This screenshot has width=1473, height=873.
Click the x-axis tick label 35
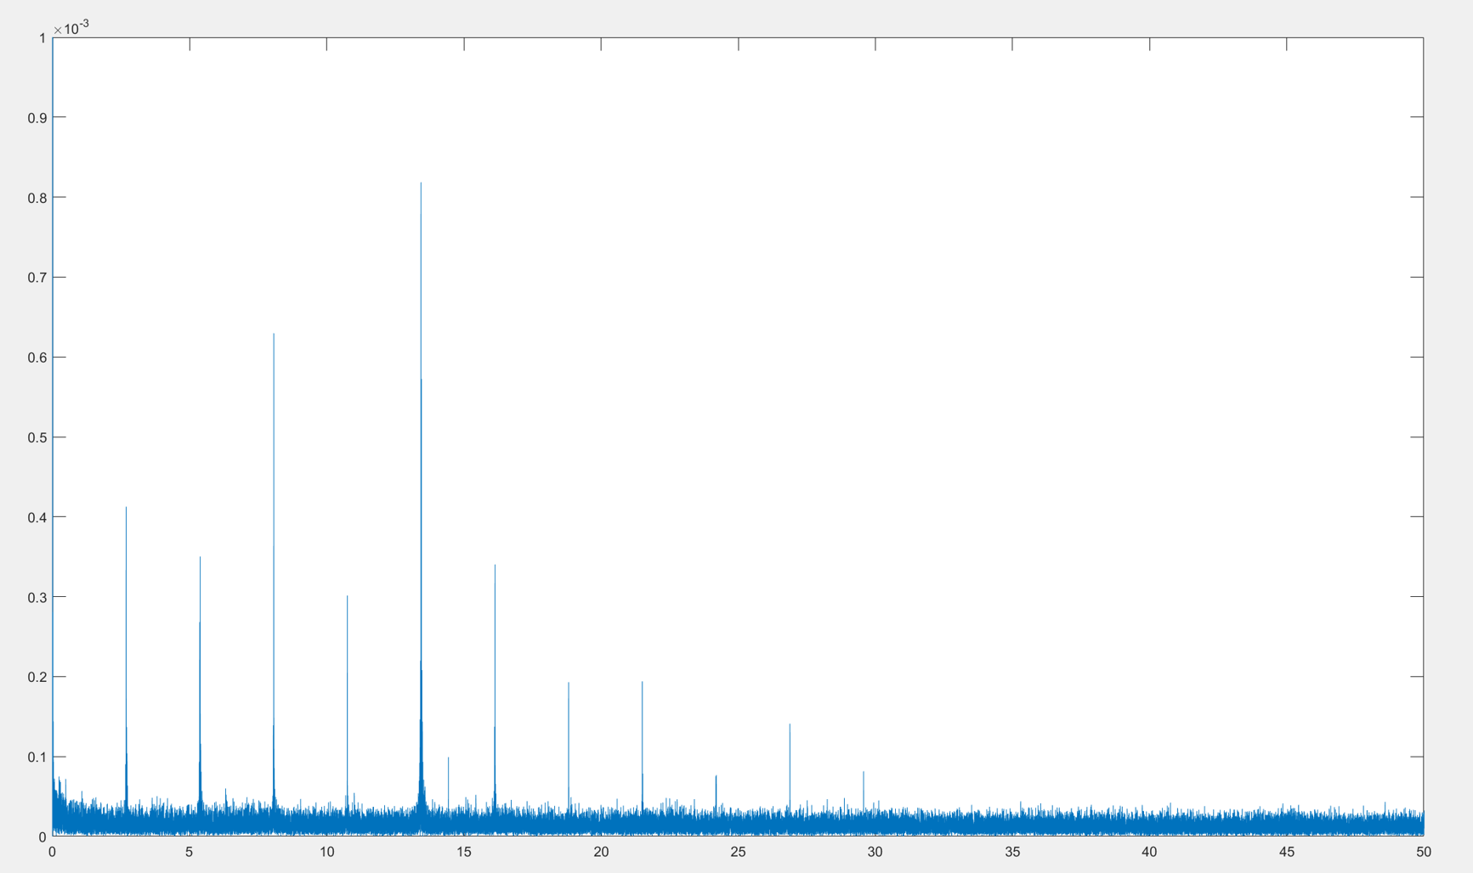click(1012, 852)
